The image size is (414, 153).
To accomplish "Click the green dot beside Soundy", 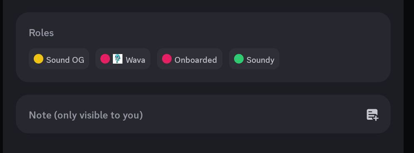I will 239,59.
